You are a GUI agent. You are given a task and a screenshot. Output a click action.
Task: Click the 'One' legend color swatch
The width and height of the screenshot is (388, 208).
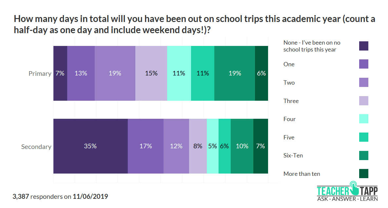364,64
